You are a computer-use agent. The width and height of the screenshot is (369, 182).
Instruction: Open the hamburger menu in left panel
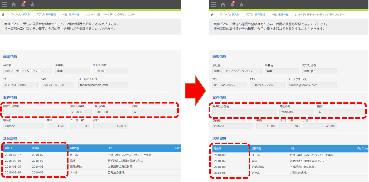coord(5,5)
